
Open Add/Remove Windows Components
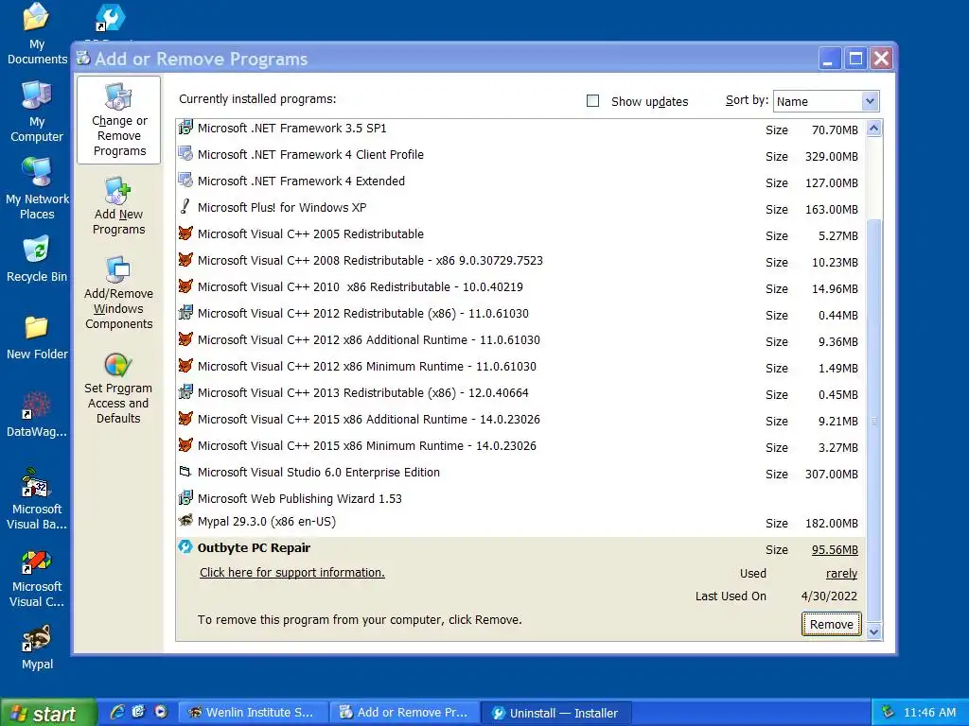pyautogui.click(x=118, y=293)
